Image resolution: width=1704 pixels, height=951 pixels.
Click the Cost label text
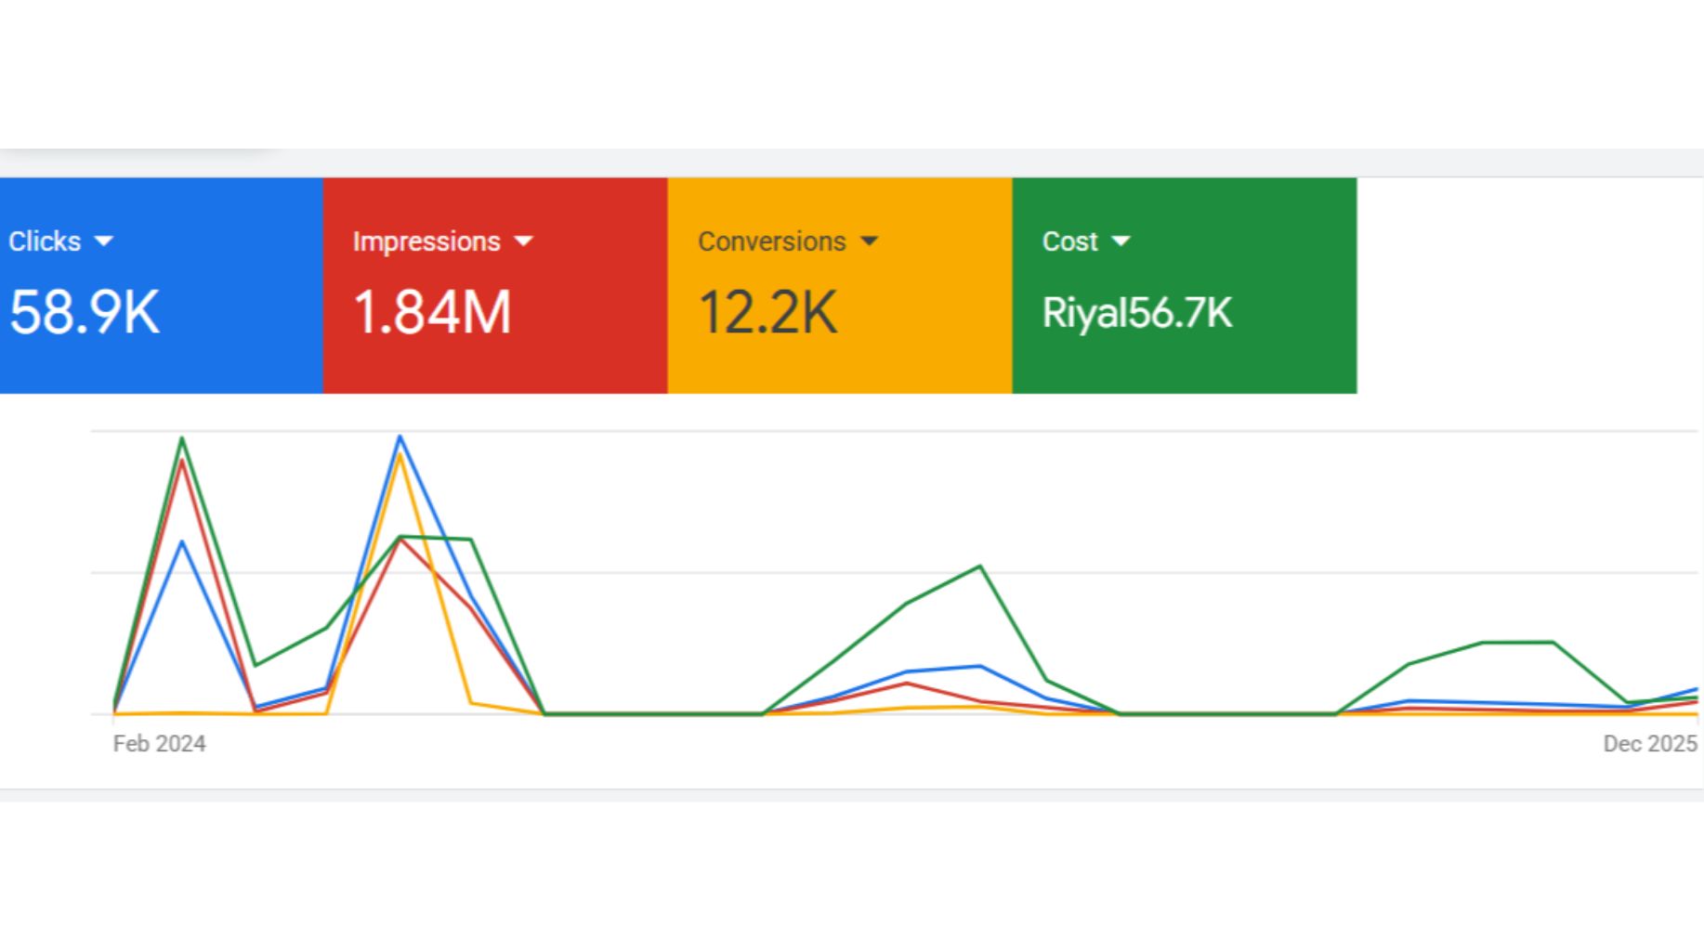coord(1069,241)
